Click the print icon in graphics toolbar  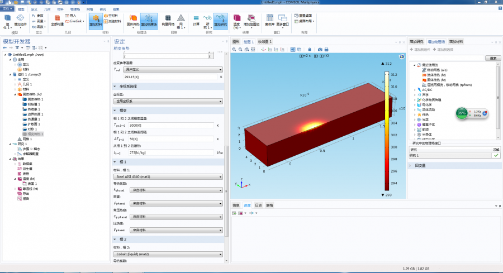tap(326, 49)
